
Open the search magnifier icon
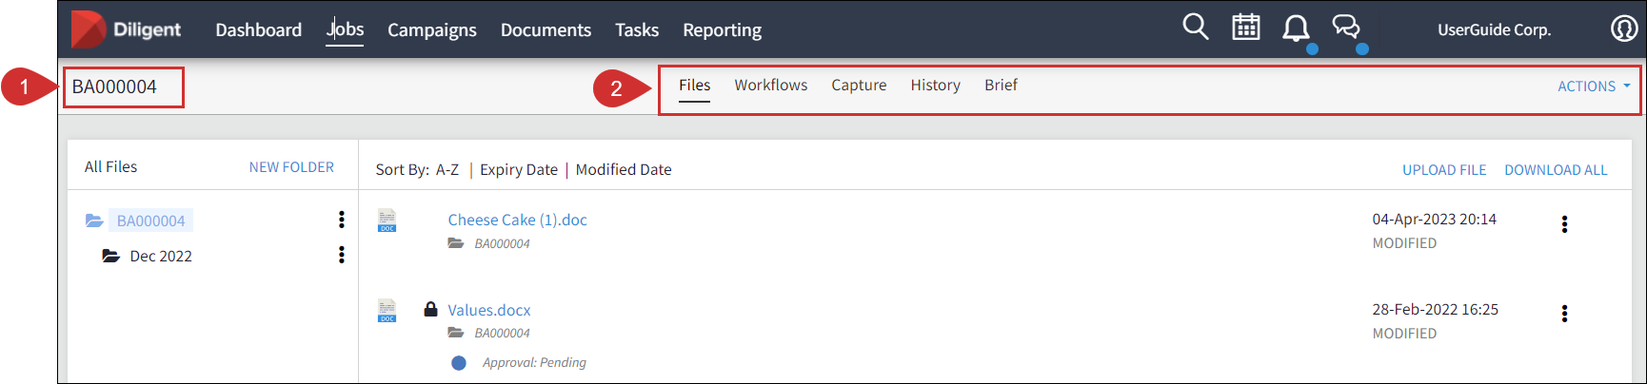[x=1196, y=27]
